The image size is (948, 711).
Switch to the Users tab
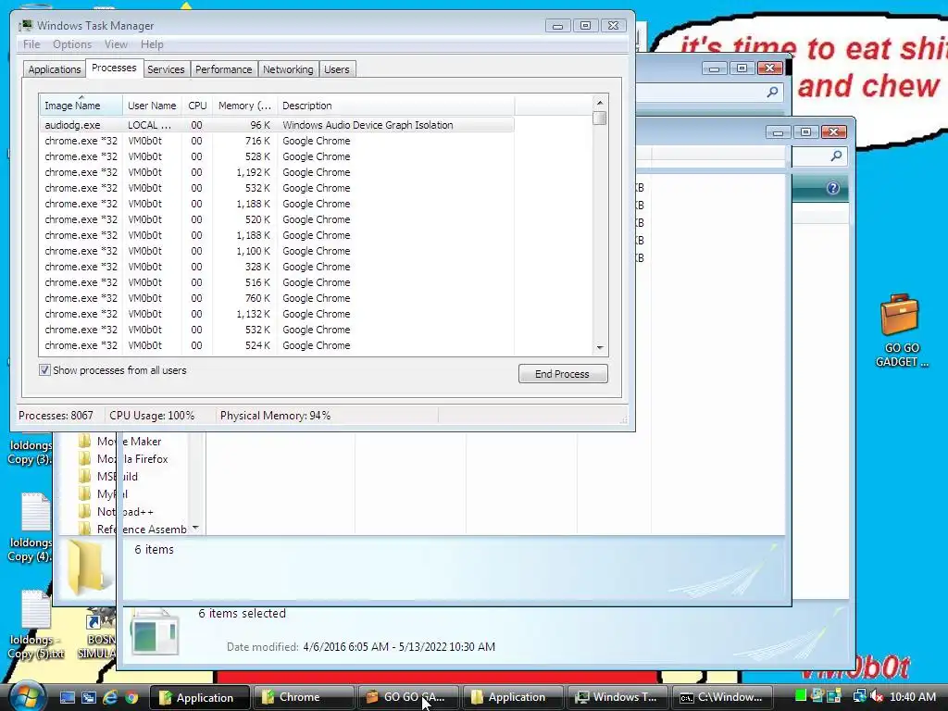[337, 69]
